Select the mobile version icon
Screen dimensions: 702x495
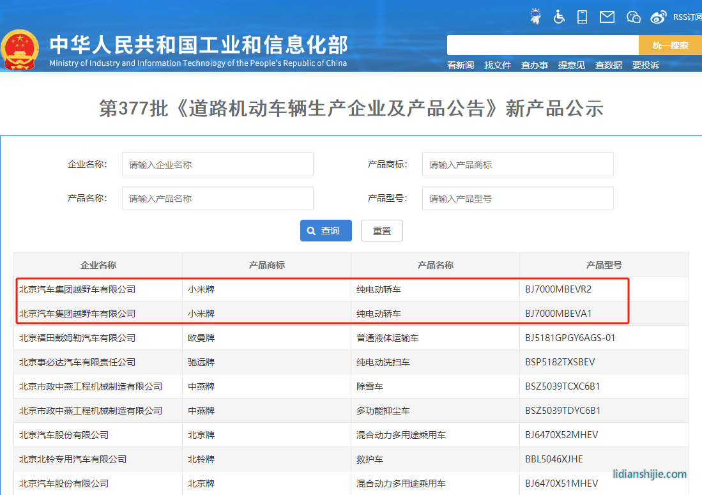tap(582, 16)
